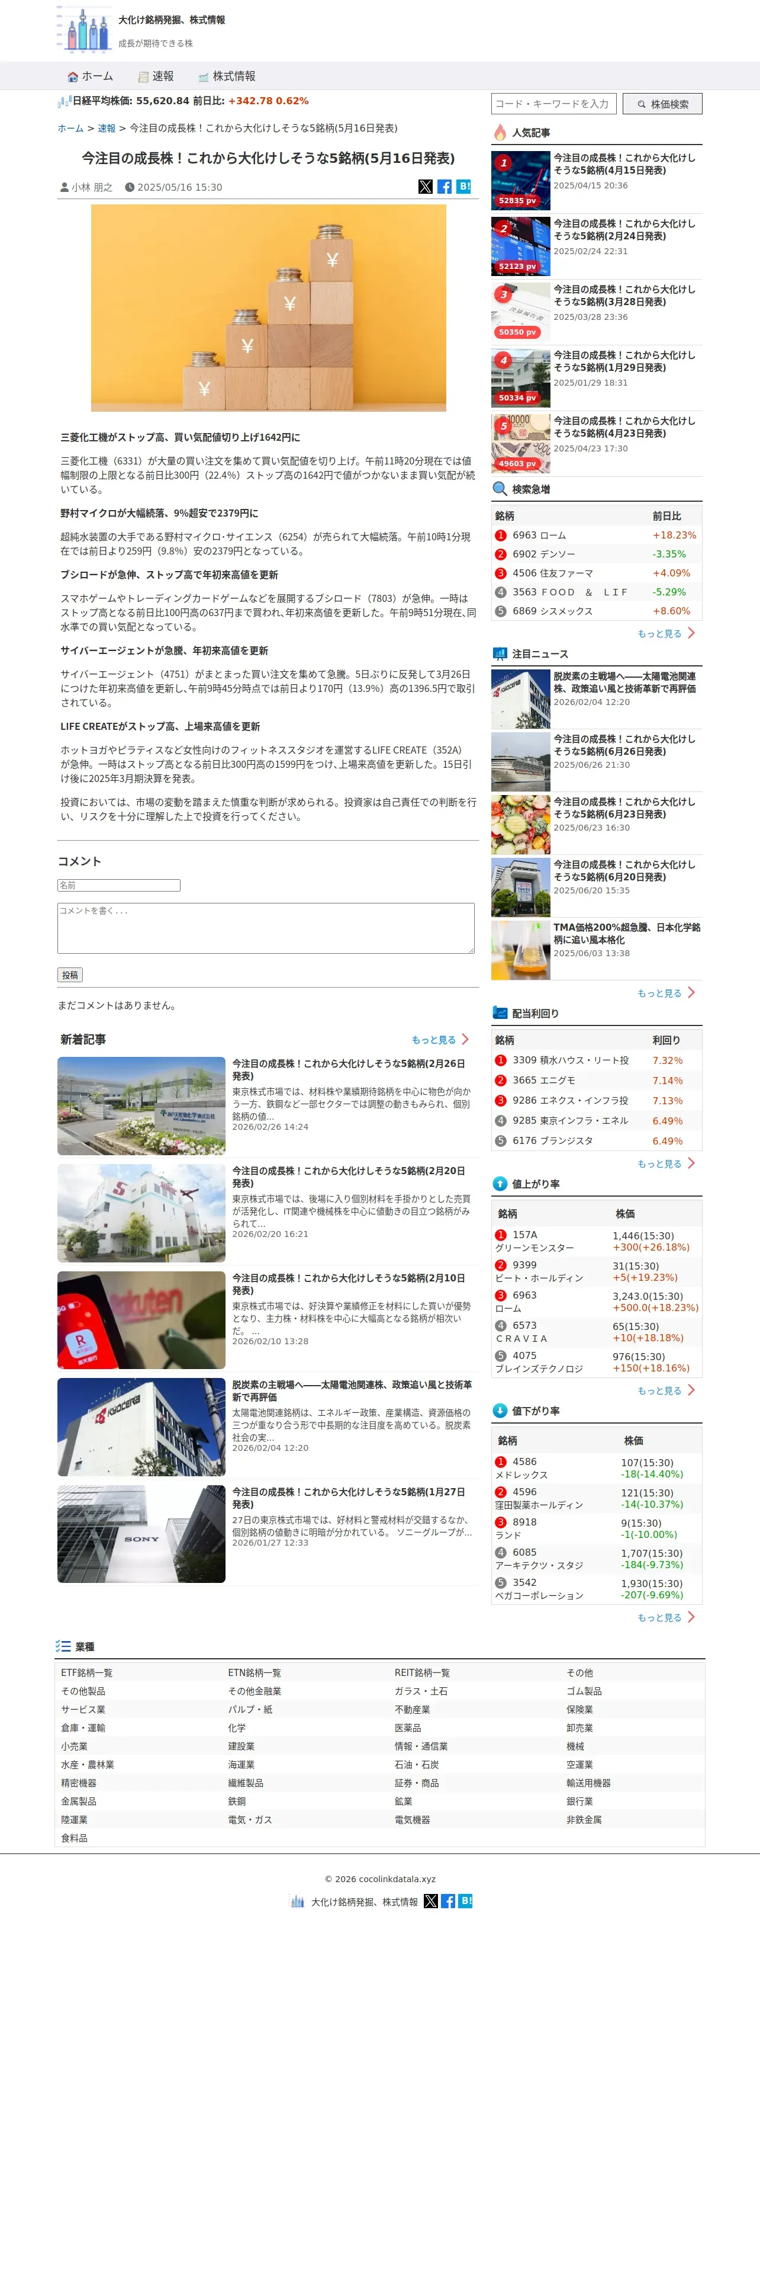
Task: Select 3665 エニグモ dividend row
Action: pos(596,1081)
